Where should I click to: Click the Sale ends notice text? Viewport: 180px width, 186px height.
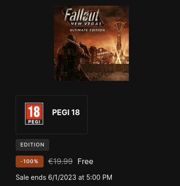point(64,177)
